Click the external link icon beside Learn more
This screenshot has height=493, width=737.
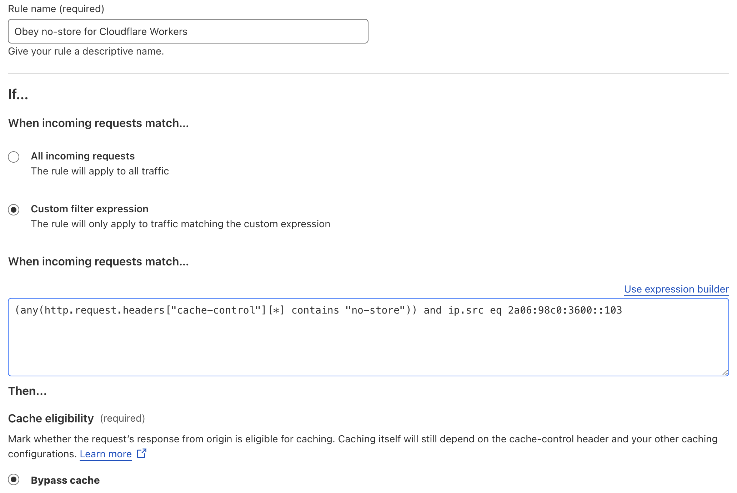tap(142, 453)
